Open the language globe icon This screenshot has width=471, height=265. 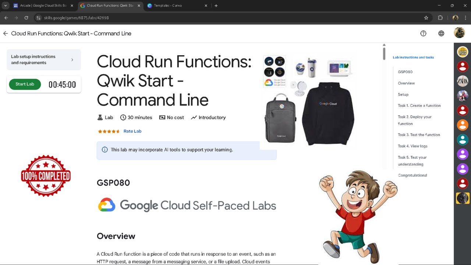441,33
